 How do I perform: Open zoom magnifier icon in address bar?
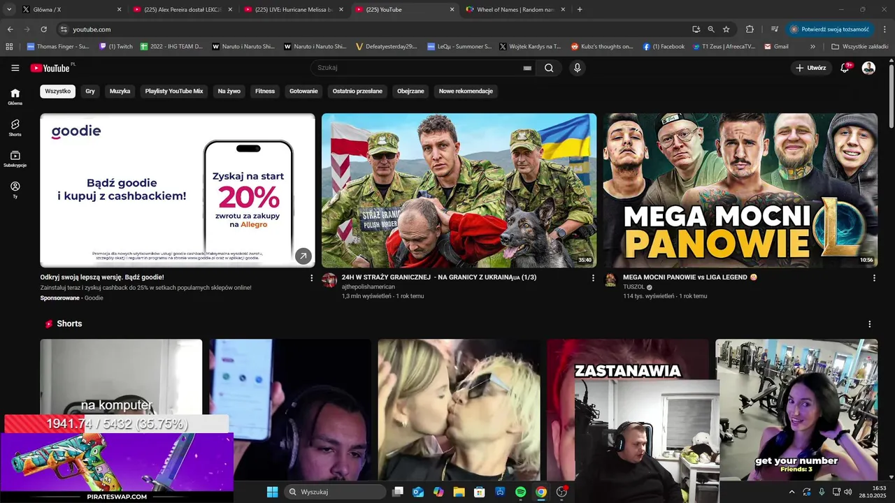pyautogui.click(x=711, y=29)
